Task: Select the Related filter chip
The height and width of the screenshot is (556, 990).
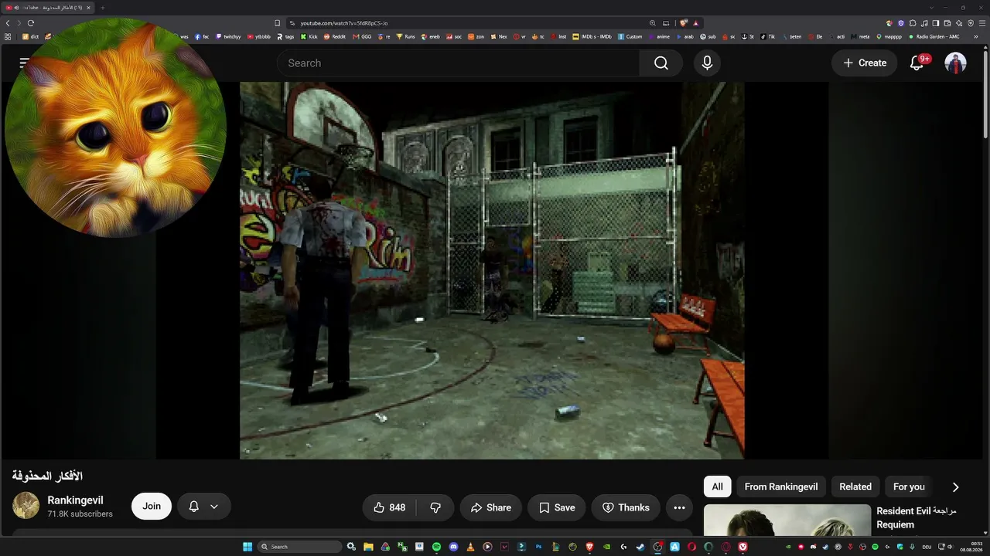Action: 855,486
